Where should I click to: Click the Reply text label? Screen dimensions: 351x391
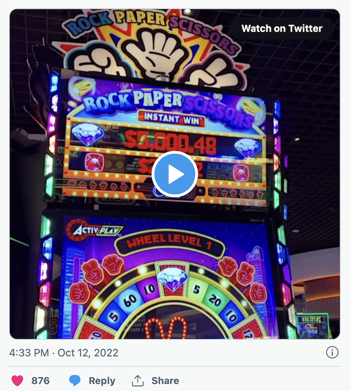click(102, 381)
